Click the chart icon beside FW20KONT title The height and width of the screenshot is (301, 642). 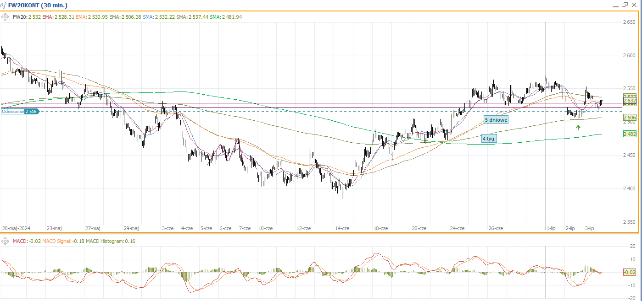(x=4, y=5)
